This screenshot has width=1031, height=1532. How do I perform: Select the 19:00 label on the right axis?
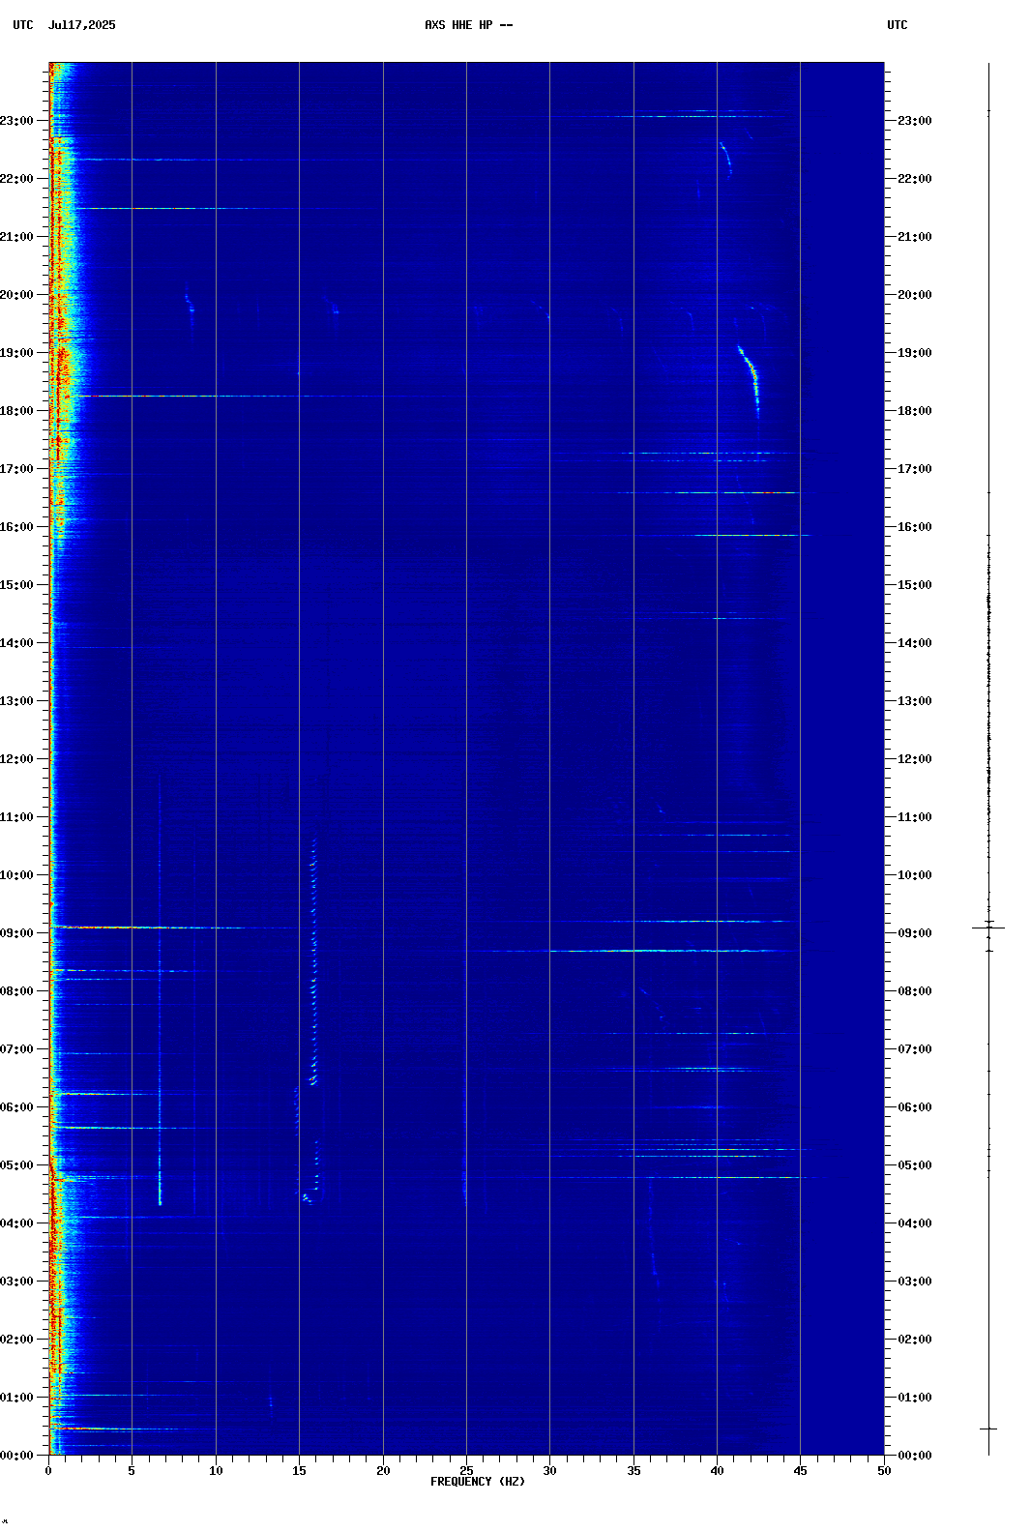pyautogui.click(x=915, y=353)
